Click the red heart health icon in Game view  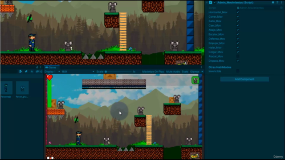(49, 77)
